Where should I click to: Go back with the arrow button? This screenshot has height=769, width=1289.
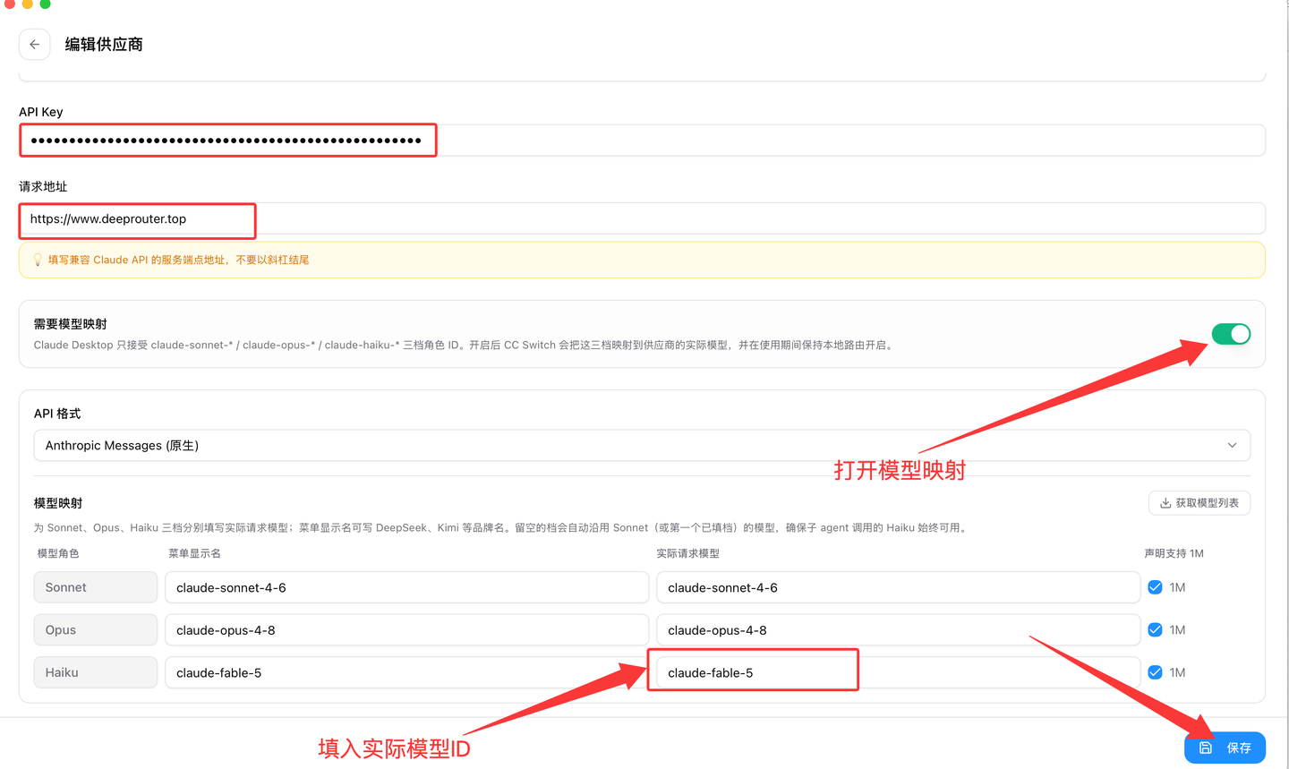[x=35, y=44]
